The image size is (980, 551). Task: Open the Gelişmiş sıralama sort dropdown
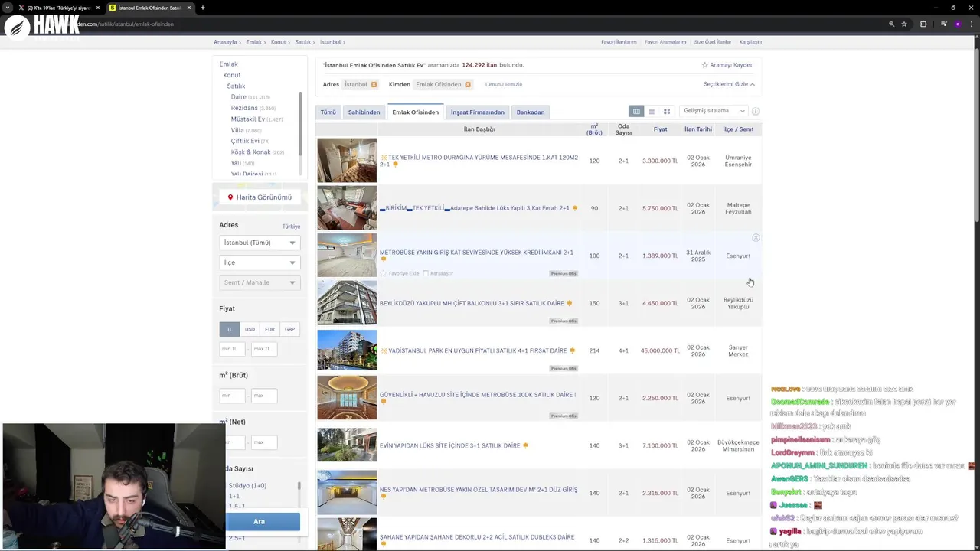[714, 111]
